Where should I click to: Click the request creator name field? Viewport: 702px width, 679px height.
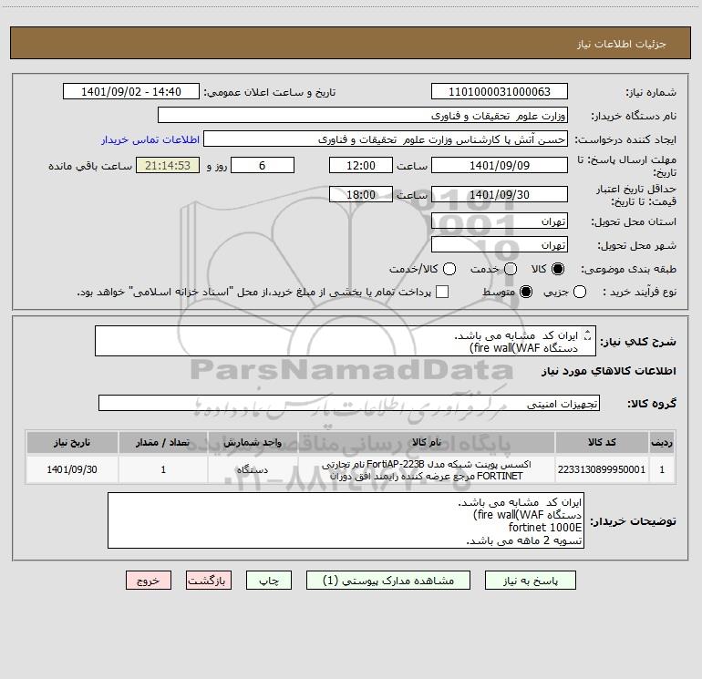(x=386, y=139)
